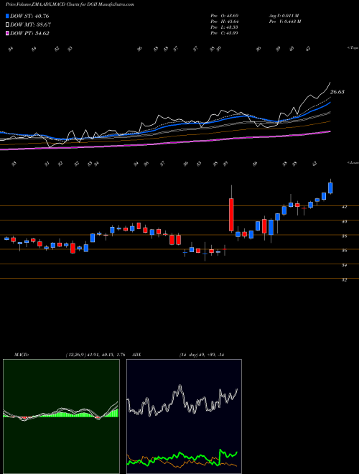Click the MACD (12,26,9) parameter values

95,355
